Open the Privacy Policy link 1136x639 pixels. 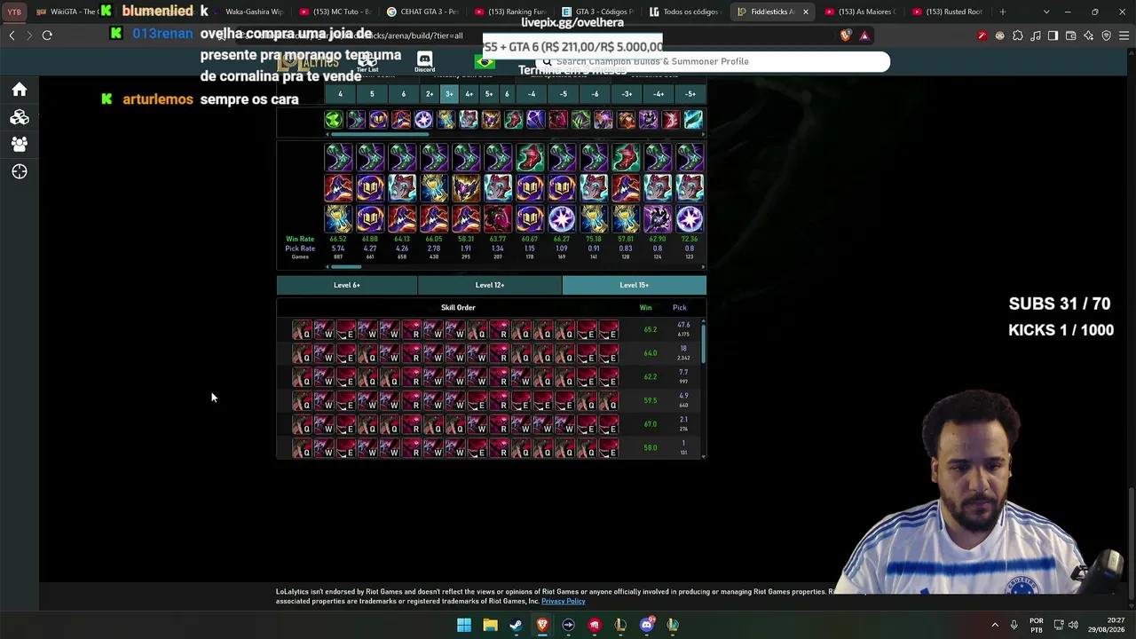click(x=564, y=602)
